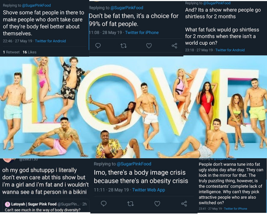Open 'Twitter for iPhone' link at 23:41 tweet

coord(235,209)
